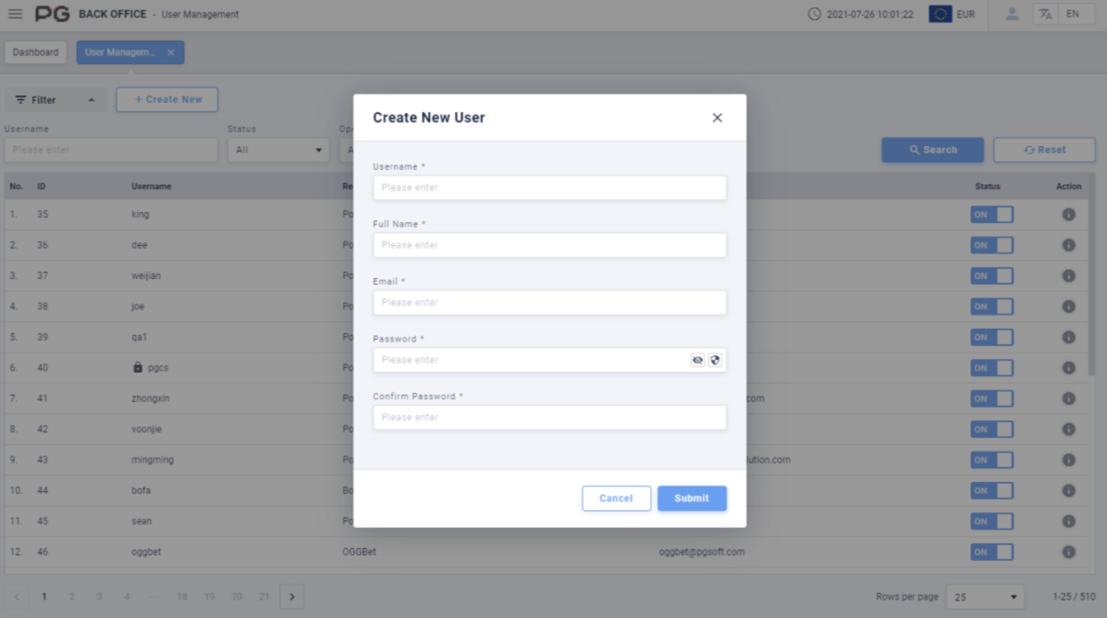
Task: Click the shield icon in the Password field
Action: click(x=715, y=360)
